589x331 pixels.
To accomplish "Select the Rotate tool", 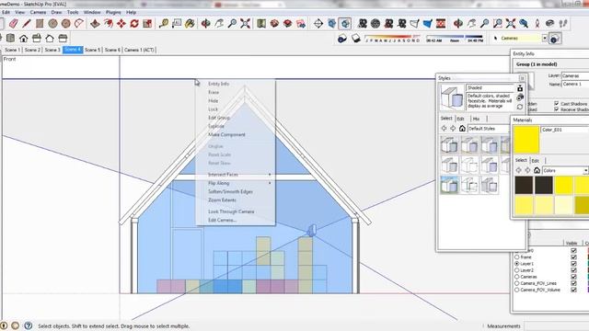I will tap(134, 24).
